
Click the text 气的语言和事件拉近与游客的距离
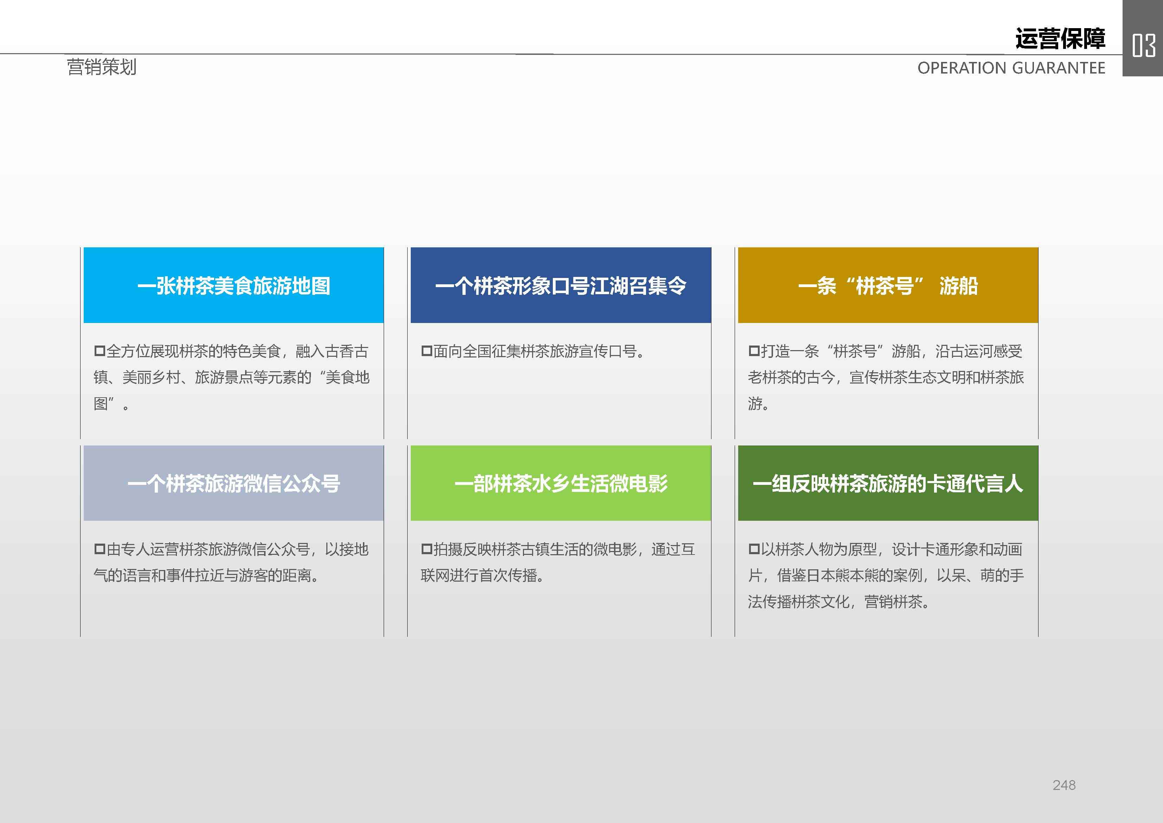(206, 575)
